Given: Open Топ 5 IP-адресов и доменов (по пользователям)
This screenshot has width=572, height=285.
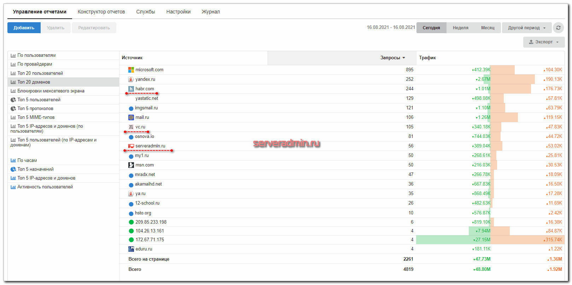Looking at the screenshot, I should click(64, 129).
